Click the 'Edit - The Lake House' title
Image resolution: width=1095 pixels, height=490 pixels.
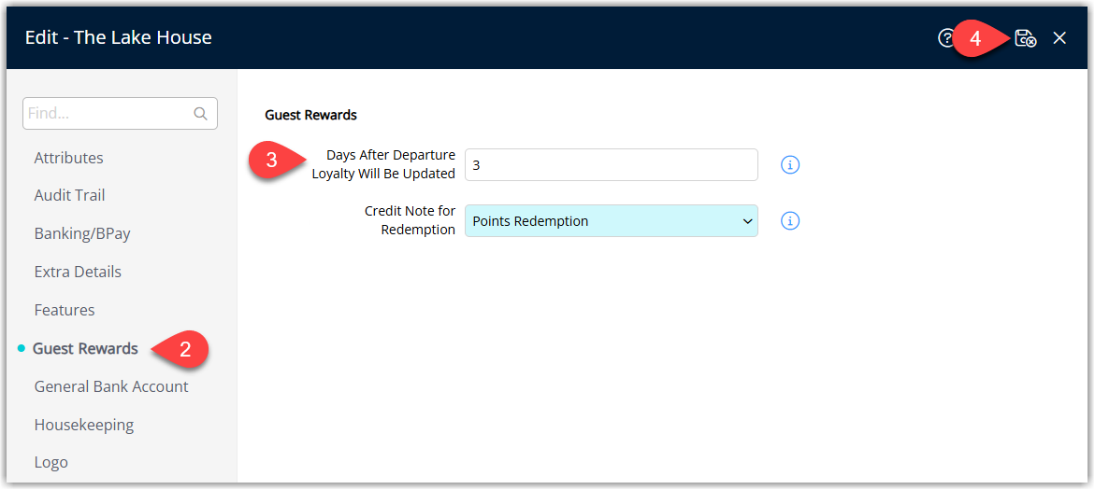point(118,37)
